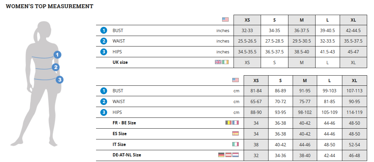374x162 pixels.
Task: Click the US flag icon in cm table
Action: (236, 80)
